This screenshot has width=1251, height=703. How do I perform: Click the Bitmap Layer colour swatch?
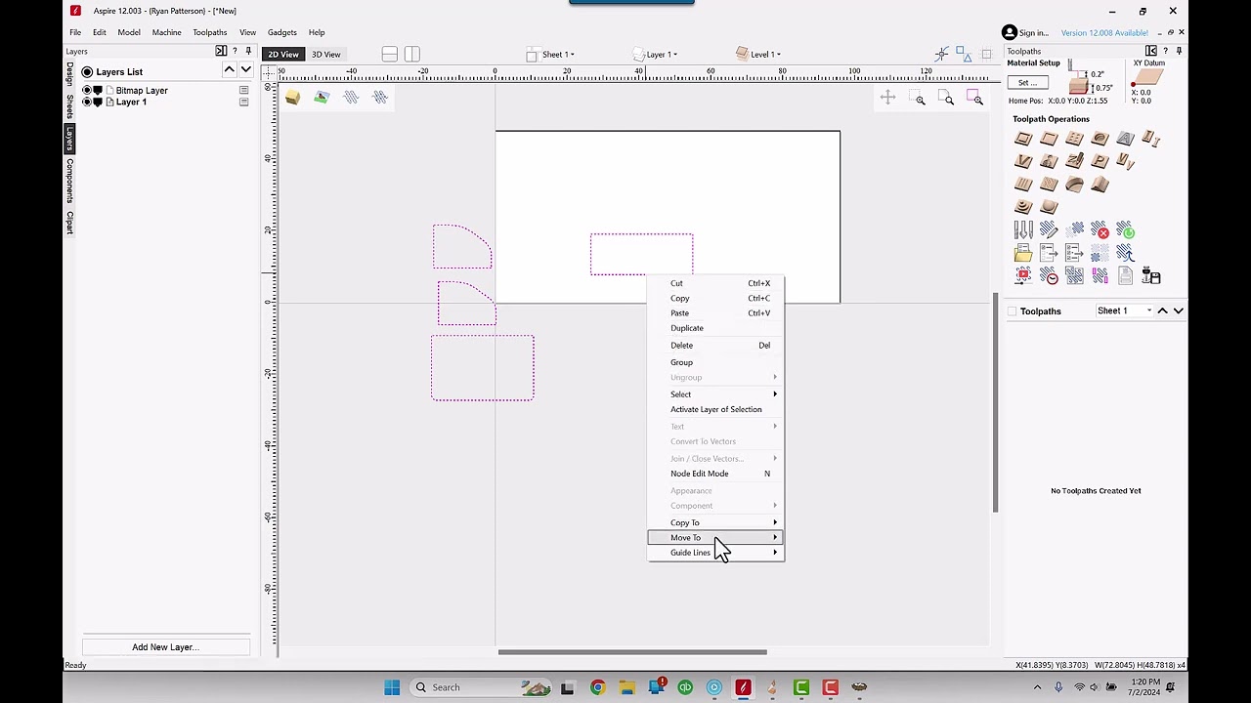[98, 90]
